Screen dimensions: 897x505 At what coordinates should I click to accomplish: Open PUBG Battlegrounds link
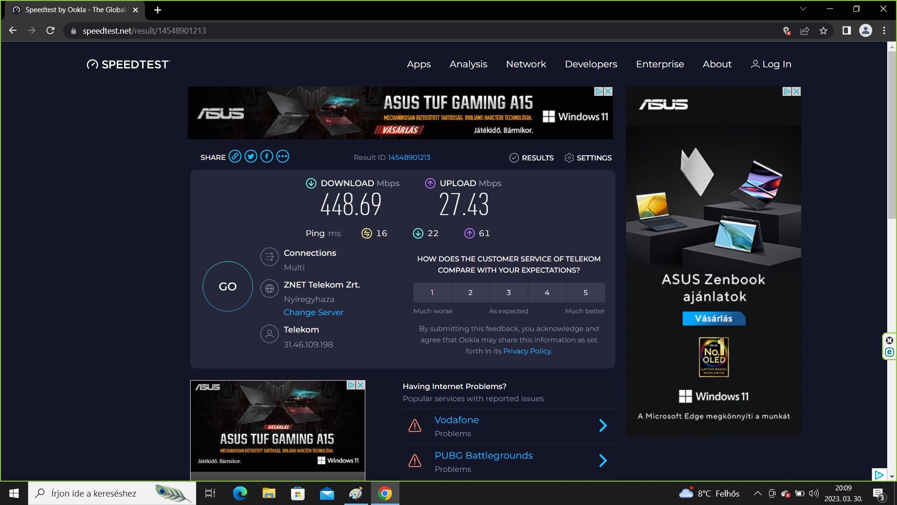(484, 455)
